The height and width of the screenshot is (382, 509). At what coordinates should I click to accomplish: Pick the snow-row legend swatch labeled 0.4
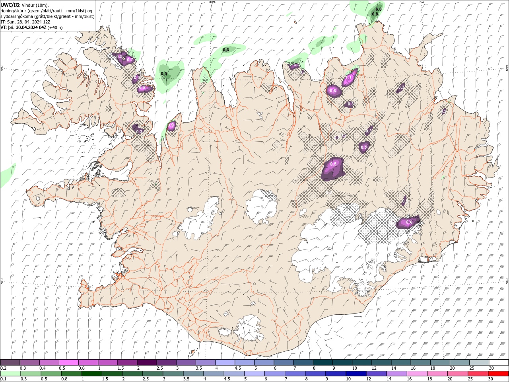(49, 363)
